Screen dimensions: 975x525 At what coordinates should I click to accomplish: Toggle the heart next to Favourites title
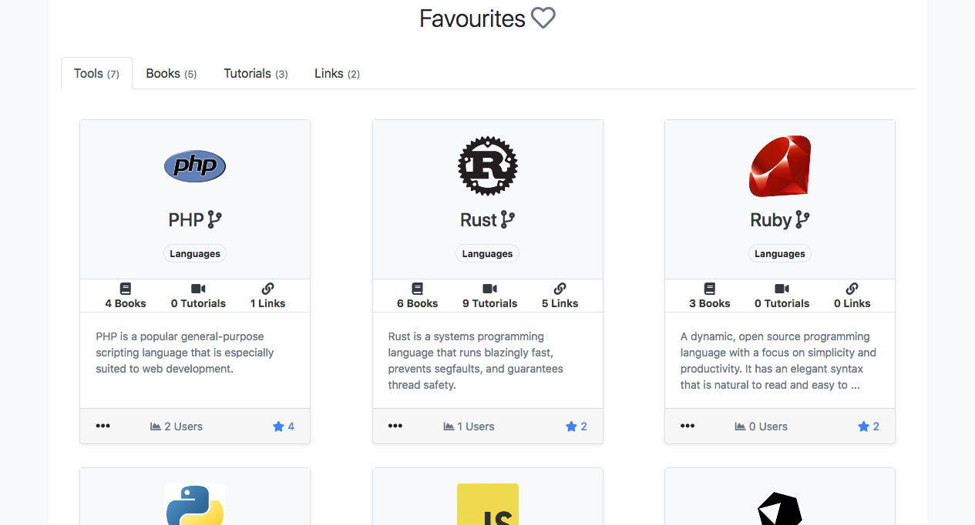(x=543, y=18)
